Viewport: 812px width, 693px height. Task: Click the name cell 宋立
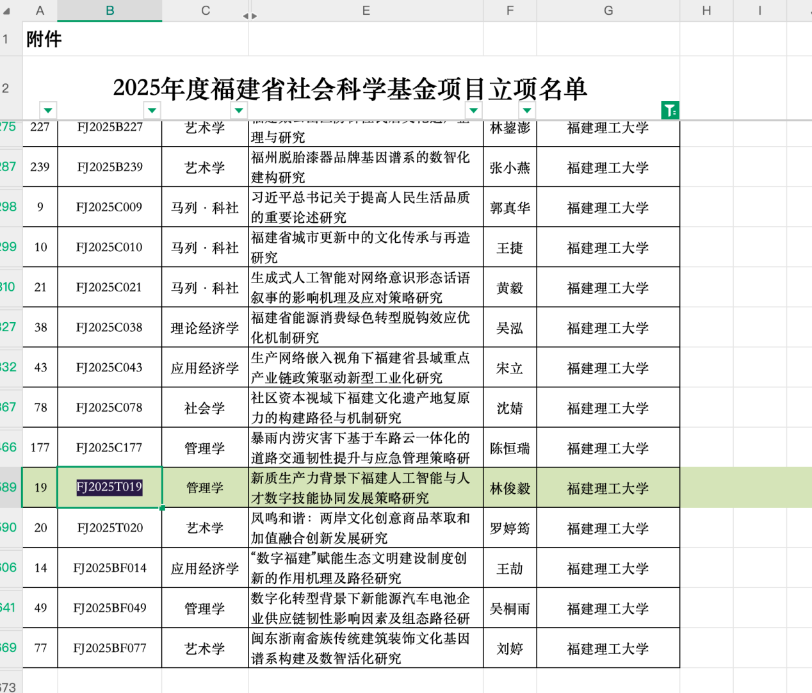[510, 368]
